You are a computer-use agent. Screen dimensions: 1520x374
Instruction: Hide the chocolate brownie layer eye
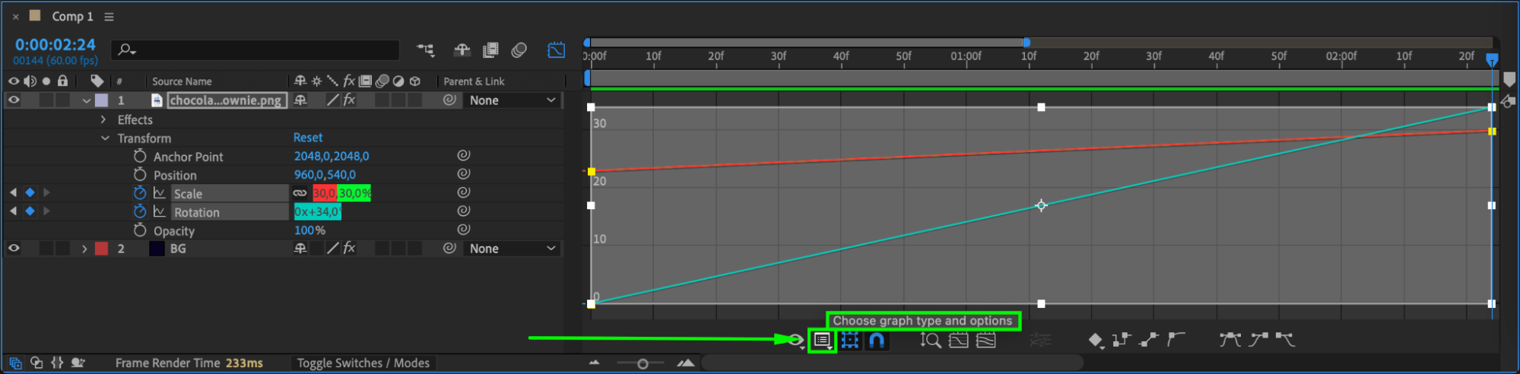(14, 100)
